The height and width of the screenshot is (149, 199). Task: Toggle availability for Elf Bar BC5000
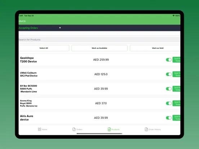169,89
